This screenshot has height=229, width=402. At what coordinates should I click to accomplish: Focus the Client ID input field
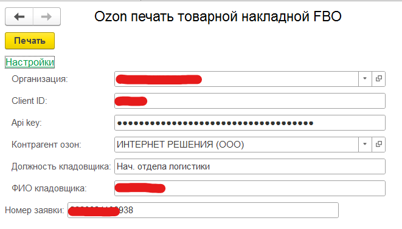250,101
